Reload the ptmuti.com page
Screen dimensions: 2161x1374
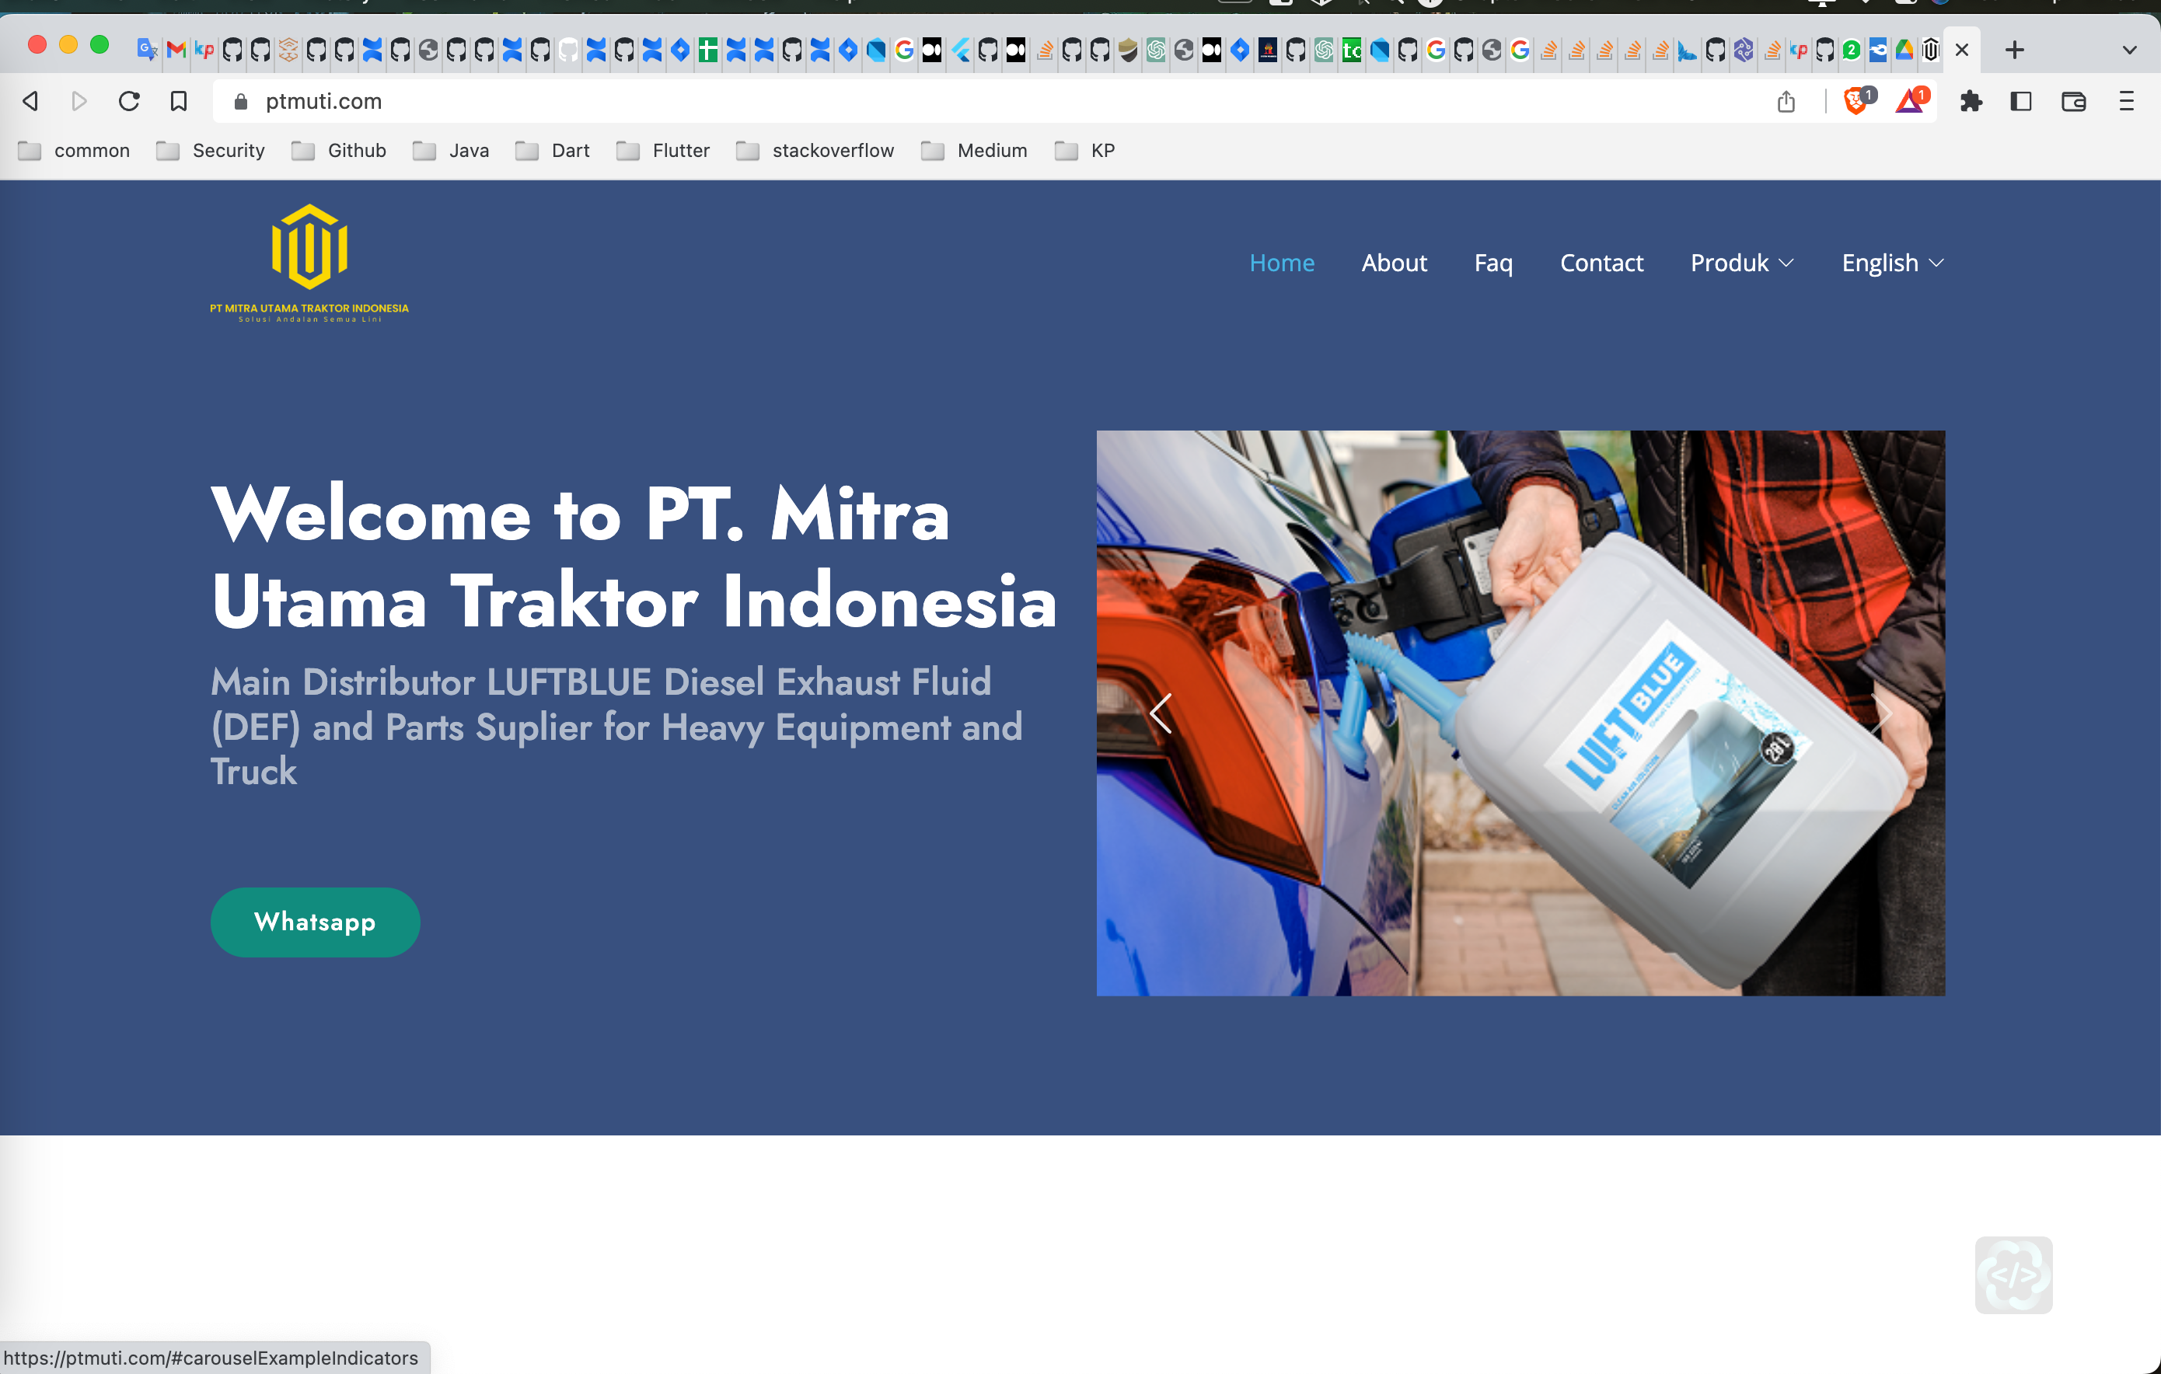tap(129, 101)
